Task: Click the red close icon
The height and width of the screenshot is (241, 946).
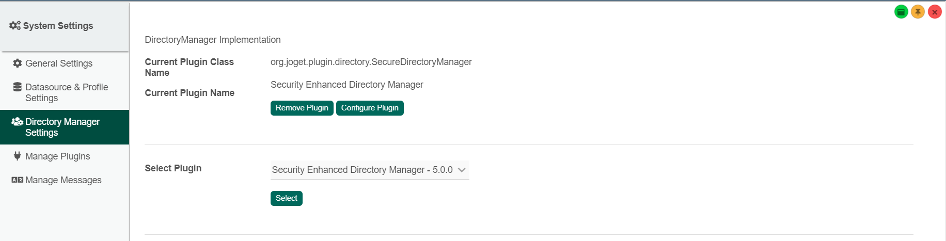Action: click(x=935, y=12)
